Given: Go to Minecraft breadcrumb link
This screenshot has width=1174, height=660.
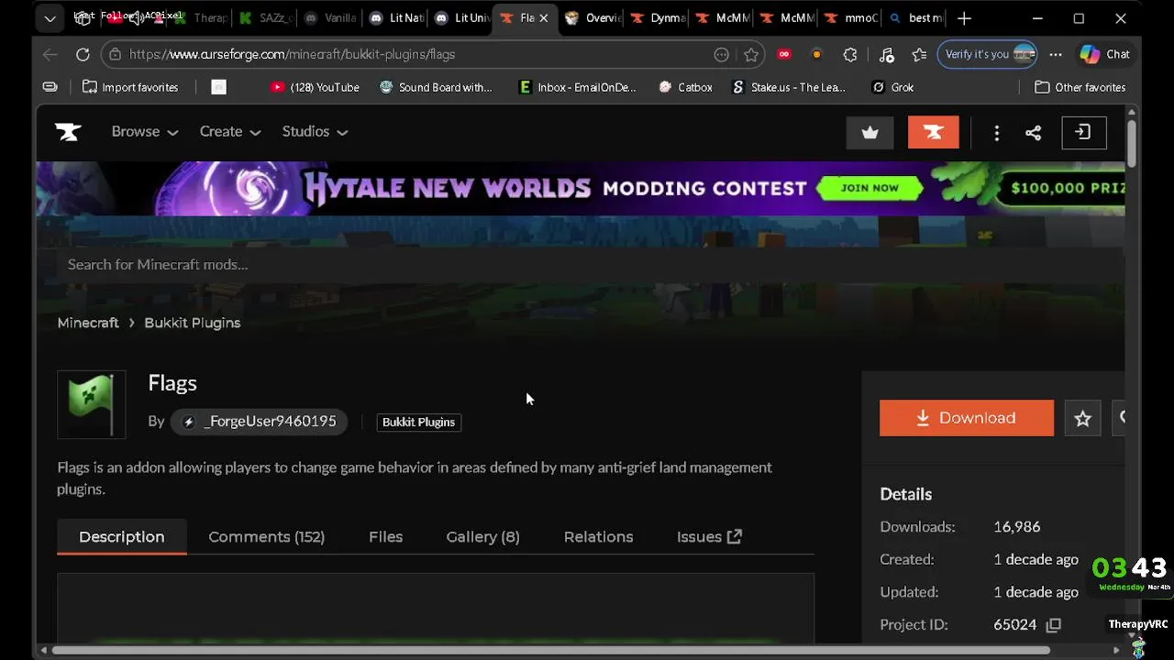Looking at the screenshot, I should coord(88,323).
